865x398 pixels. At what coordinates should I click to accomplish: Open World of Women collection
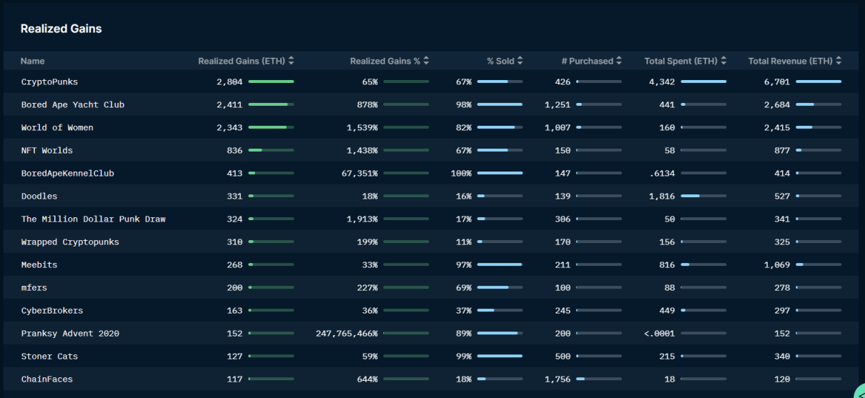click(x=57, y=128)
